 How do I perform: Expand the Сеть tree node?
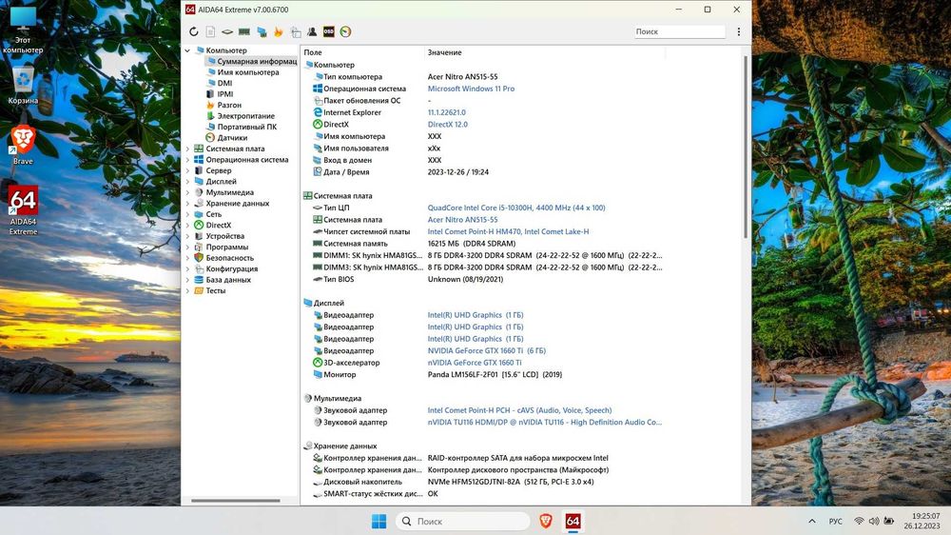click(187, 214)
